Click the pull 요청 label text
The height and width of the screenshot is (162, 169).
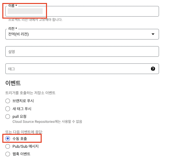pos(19,117)
